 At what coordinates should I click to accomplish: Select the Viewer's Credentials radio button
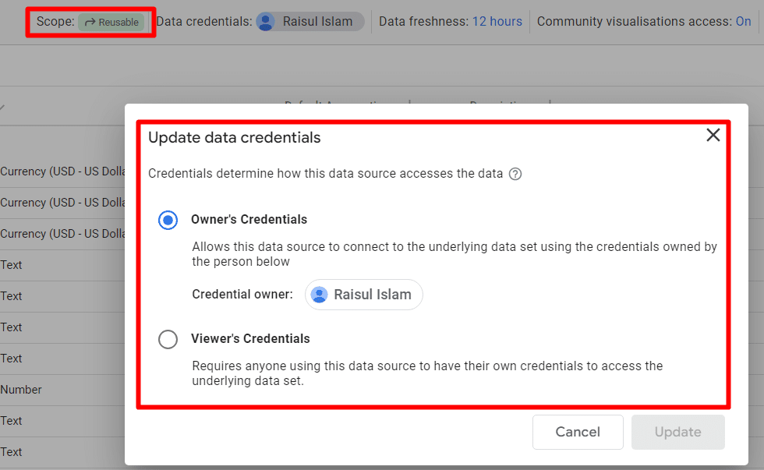click(168, 339)
